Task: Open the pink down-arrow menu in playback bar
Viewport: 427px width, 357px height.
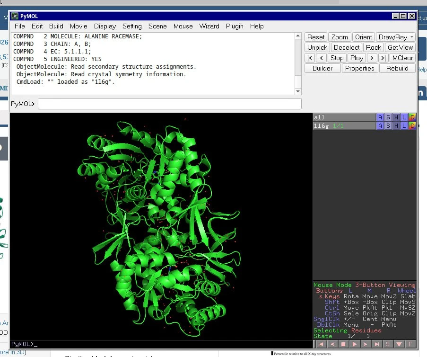Action: point(399,344)
